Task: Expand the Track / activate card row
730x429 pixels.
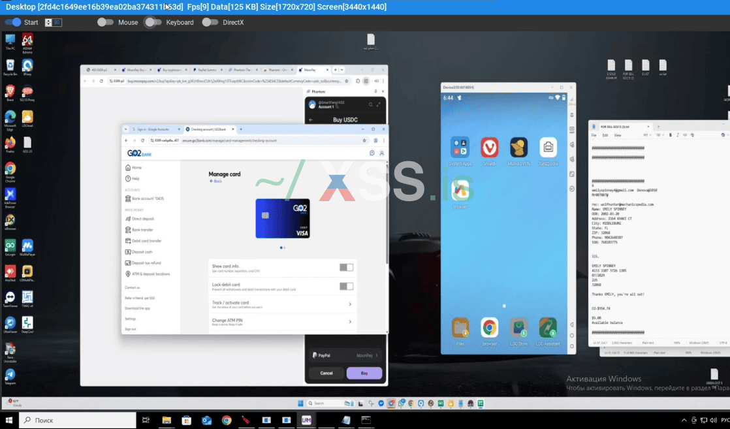Action: 282,304
